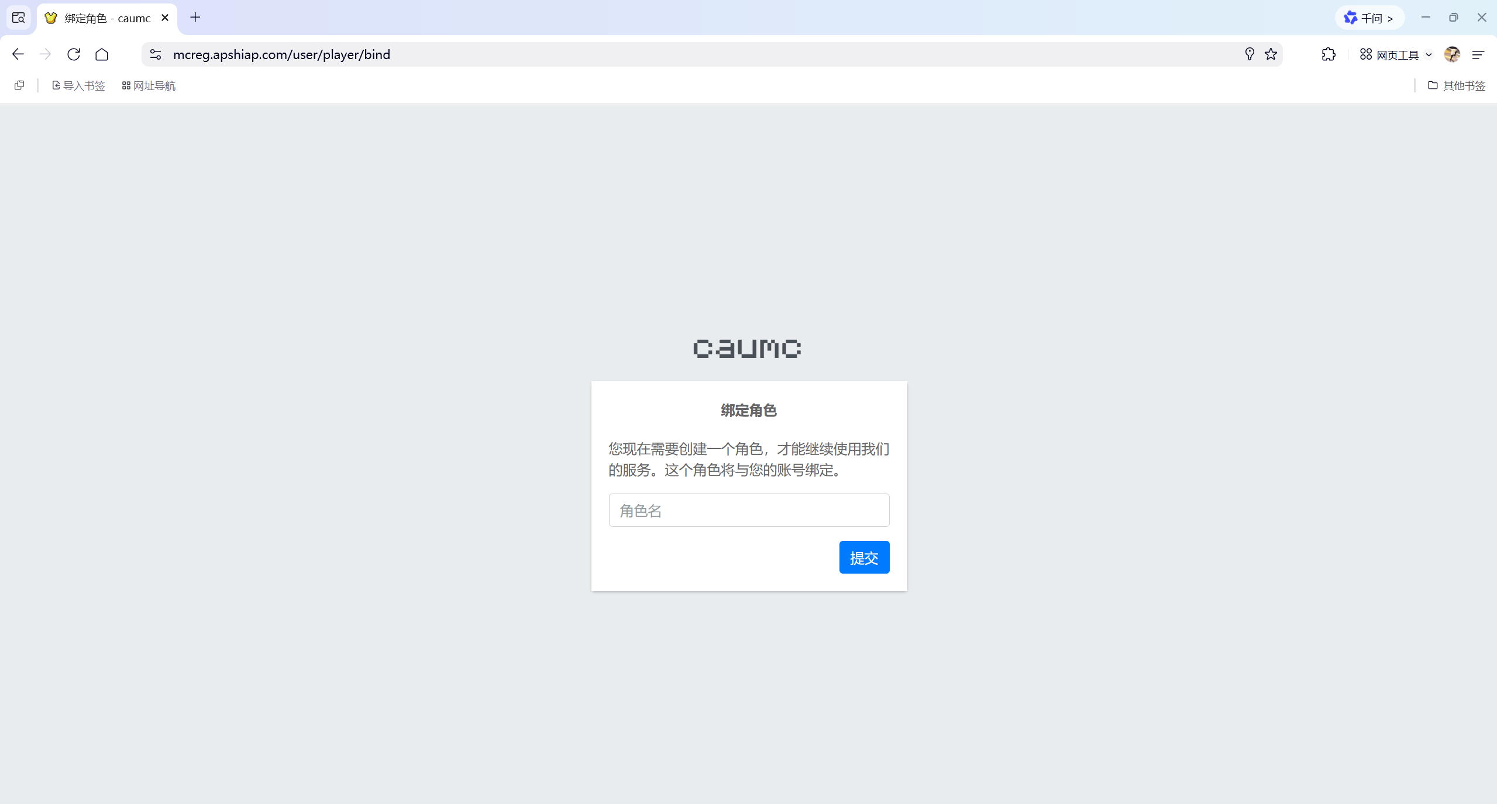Open the 其他书签 bookmarks folder
1497x804 pixels.
coord(1457,85)
